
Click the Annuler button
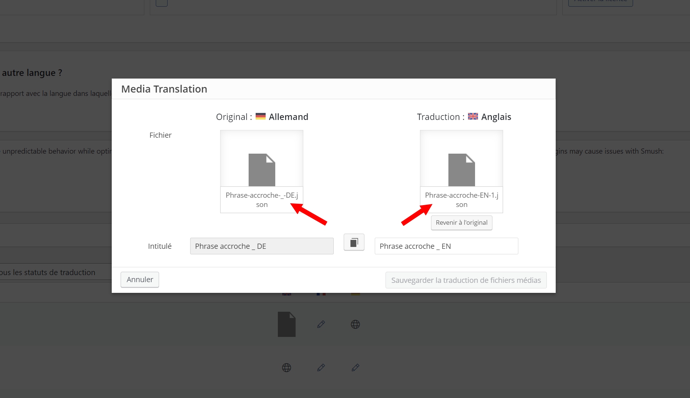point(140,280)
